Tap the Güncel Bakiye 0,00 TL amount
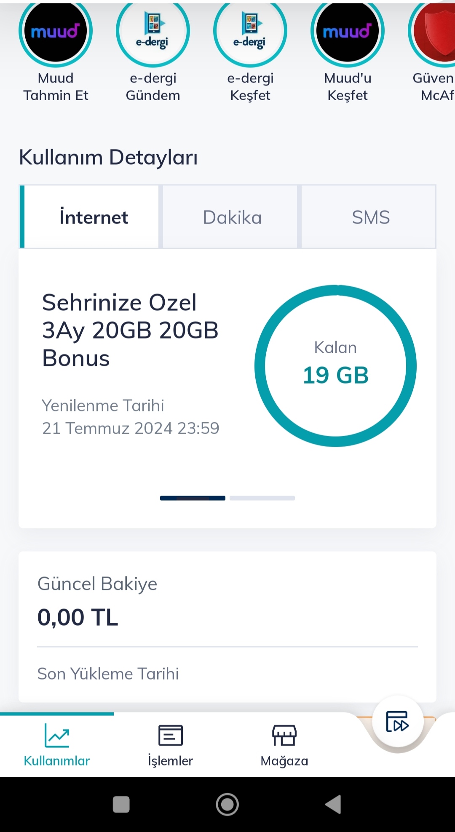Image resolution: width=455 pixels, height=832 pixels. tap(78, 618)
